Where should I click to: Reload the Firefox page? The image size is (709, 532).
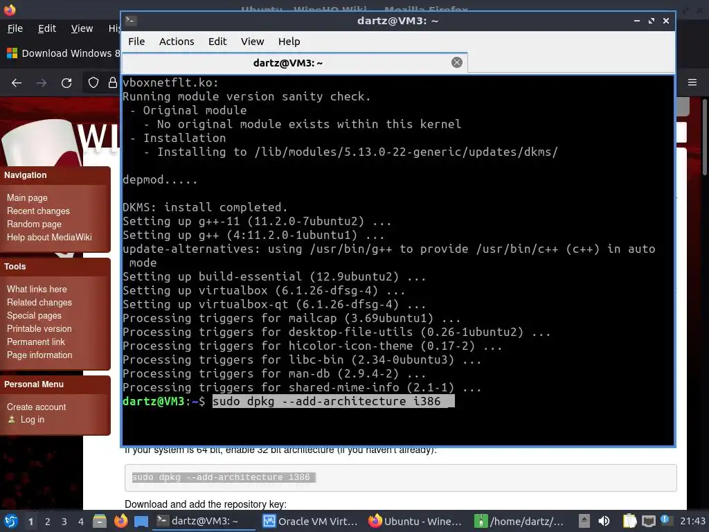click(x=66, y=83)
